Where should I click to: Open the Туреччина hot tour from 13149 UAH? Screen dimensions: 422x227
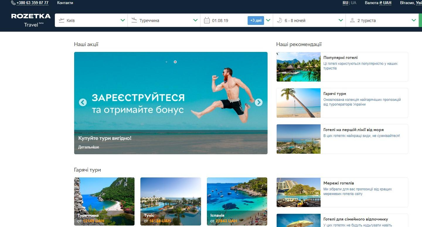pos(104,201)
